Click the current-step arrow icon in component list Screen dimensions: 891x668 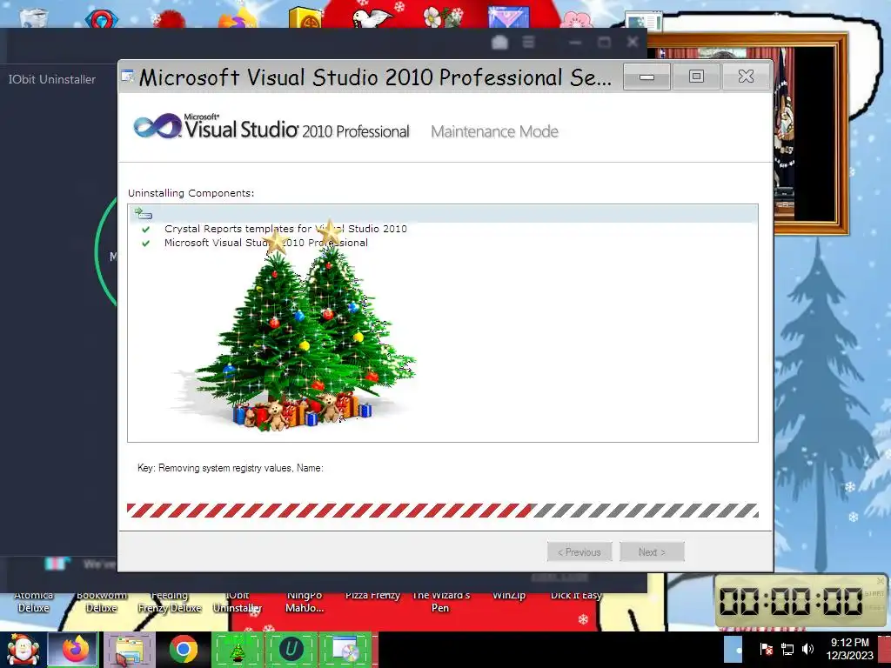[x=144, y=214]
